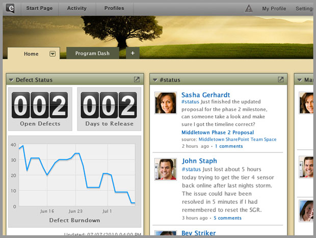
Task: Click John Staph's profile photo
Action: [x=166, y=169]
